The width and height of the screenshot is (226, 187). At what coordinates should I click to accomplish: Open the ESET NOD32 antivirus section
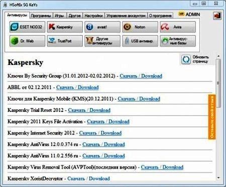(x=27, y=27)
